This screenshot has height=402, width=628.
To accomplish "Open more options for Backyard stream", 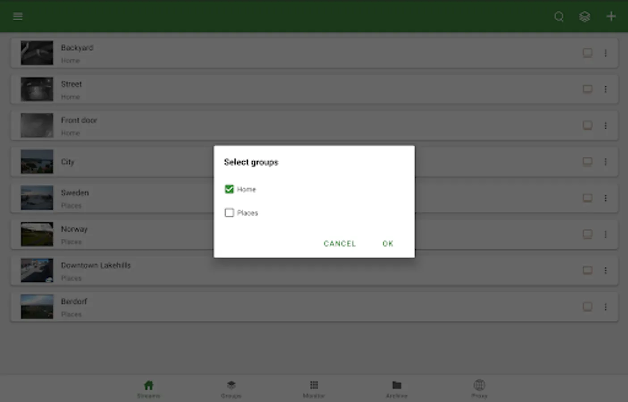I will pyautogui.click(x=606, y=53).
